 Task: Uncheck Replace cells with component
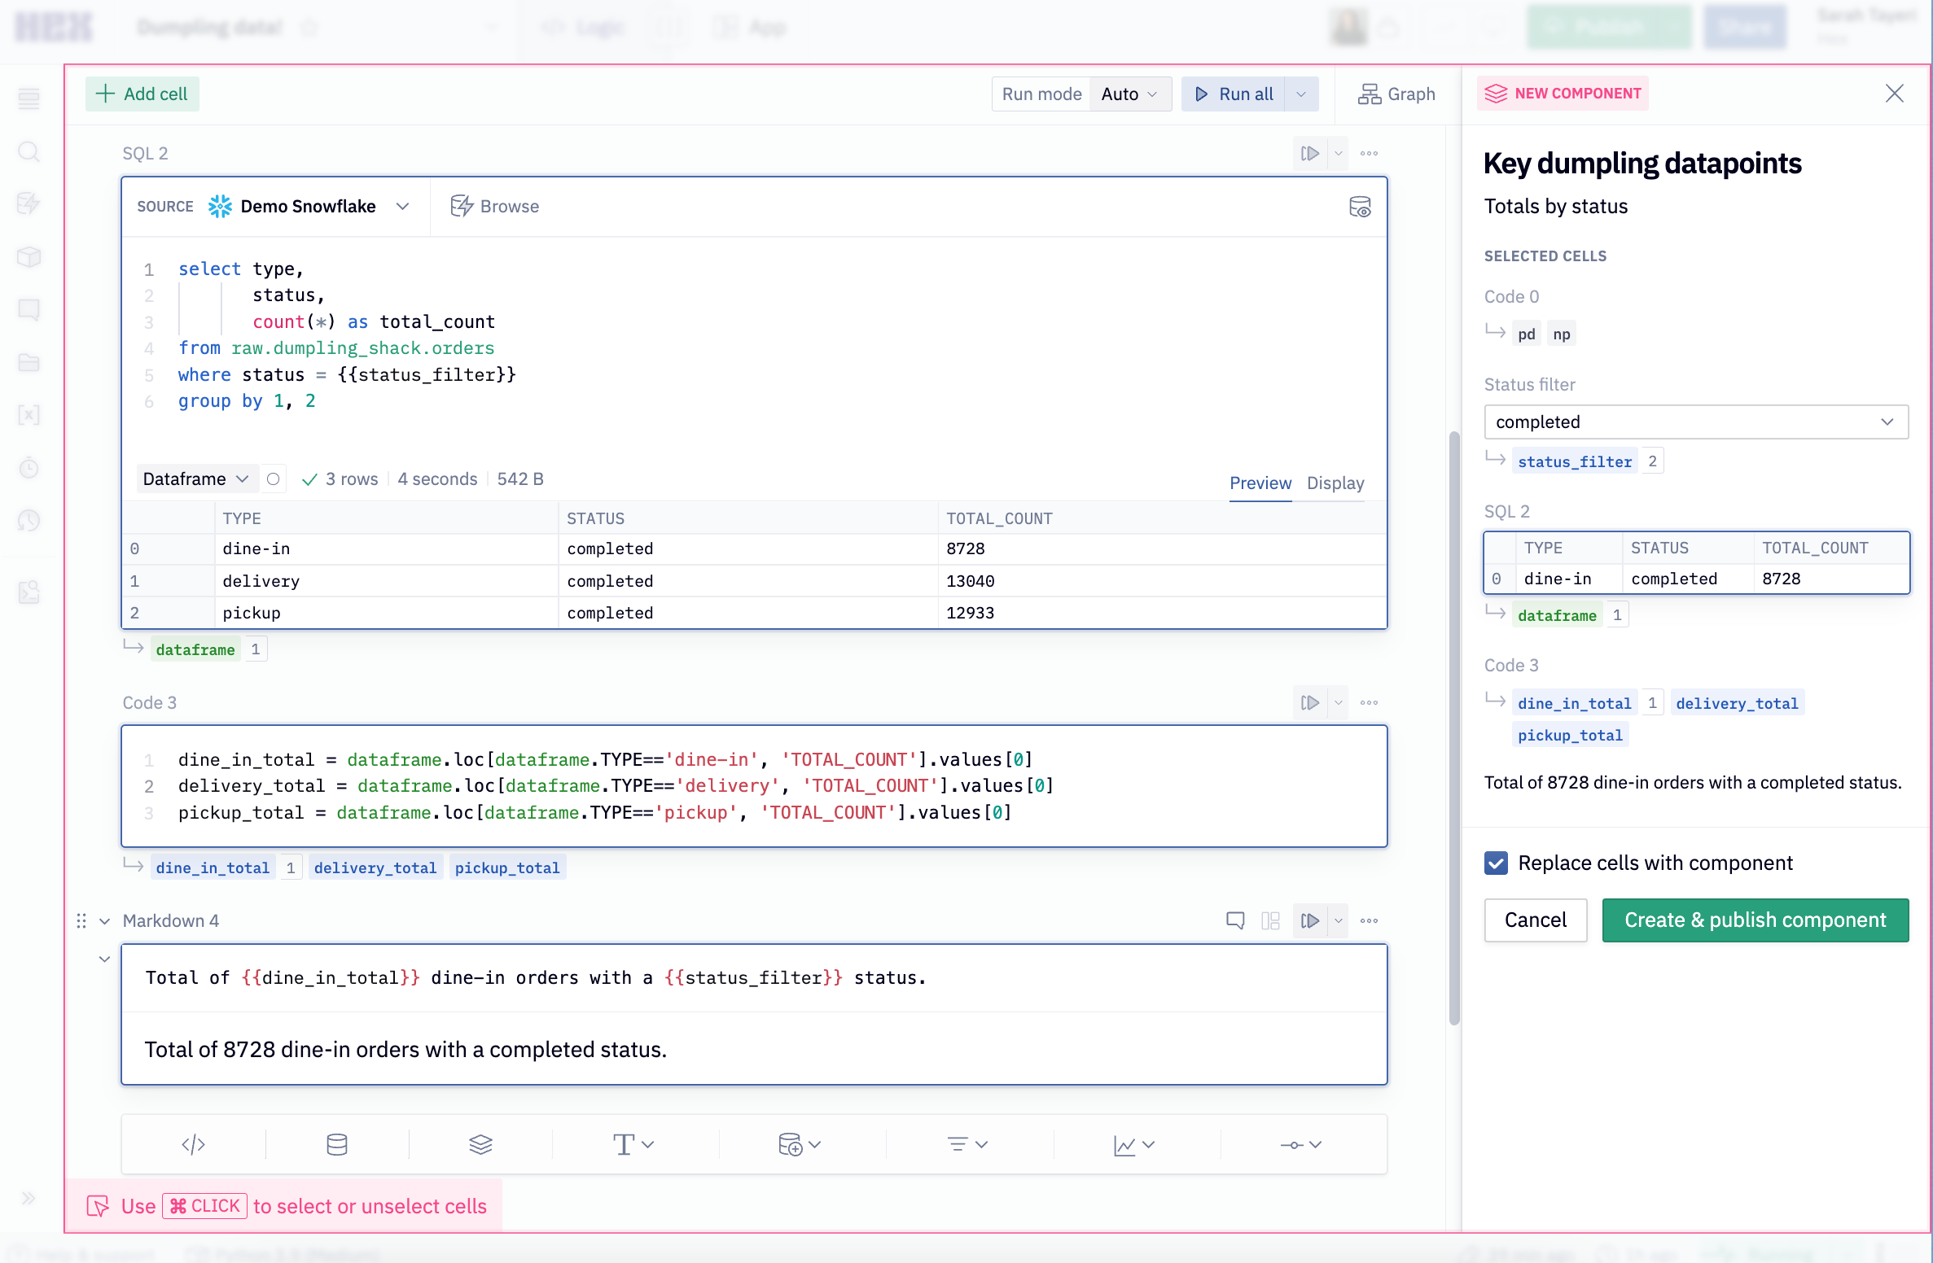pos(1496,863)
